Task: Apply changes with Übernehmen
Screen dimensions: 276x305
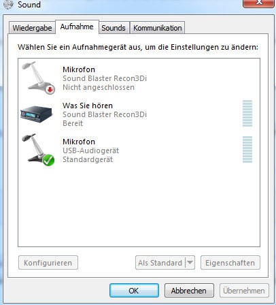Action: (244, 290)
